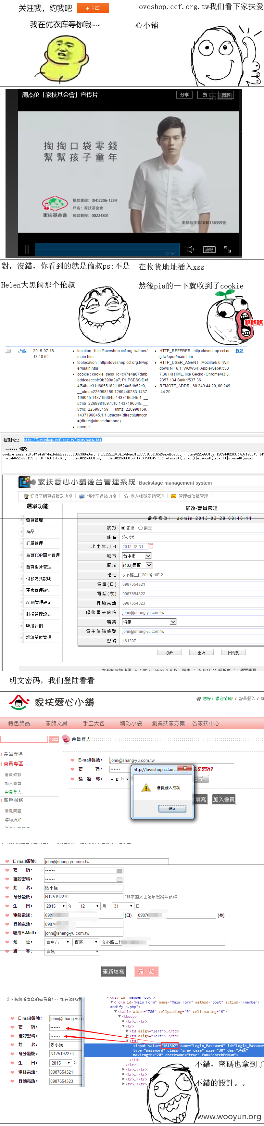
Task: Click the pink 搜尋 search button
Action: pos(54,740)
